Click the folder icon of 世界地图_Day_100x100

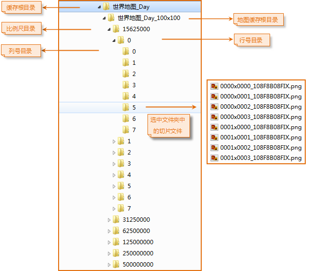coord(111,18)
